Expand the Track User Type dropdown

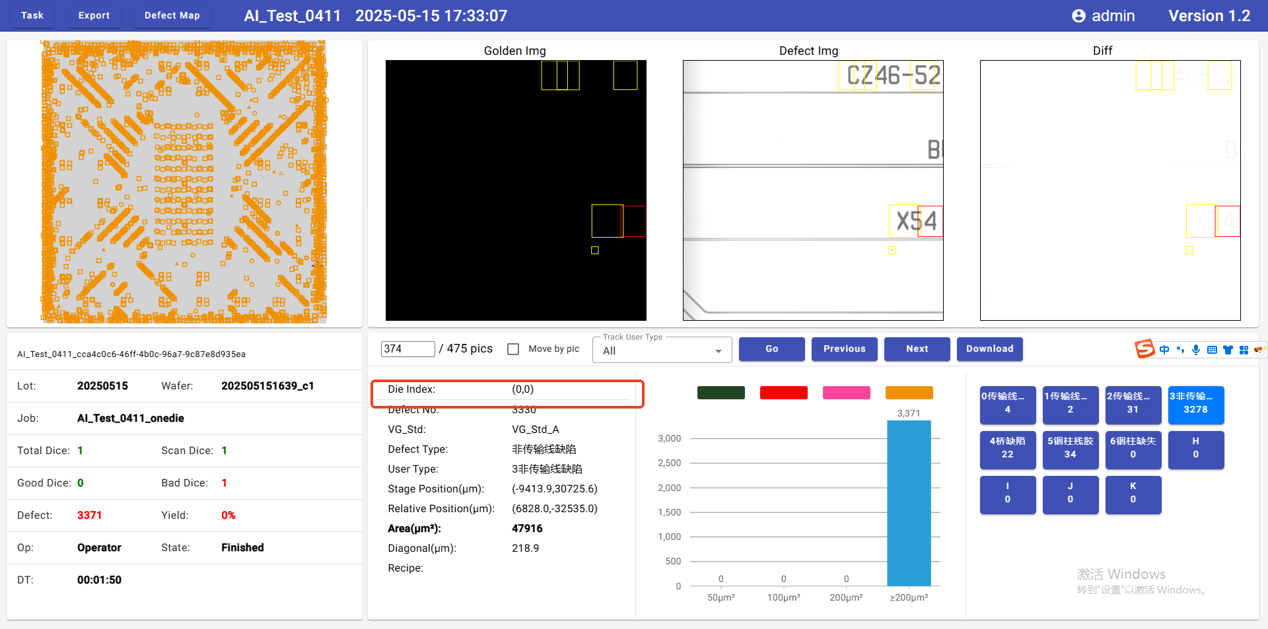(662, 350)
